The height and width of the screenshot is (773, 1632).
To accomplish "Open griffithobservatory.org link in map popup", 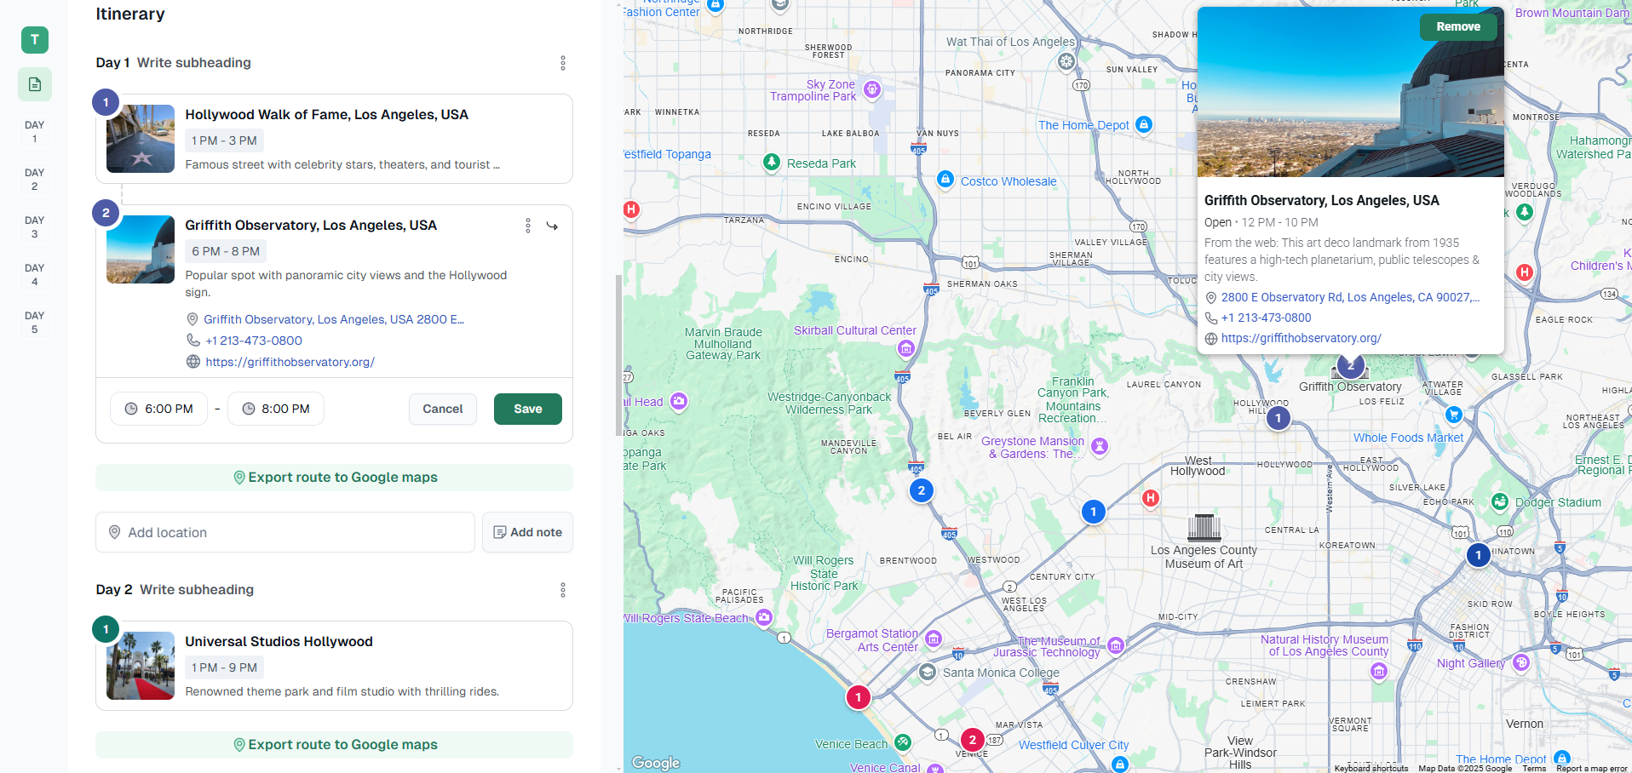I will tap(1301, 338).
